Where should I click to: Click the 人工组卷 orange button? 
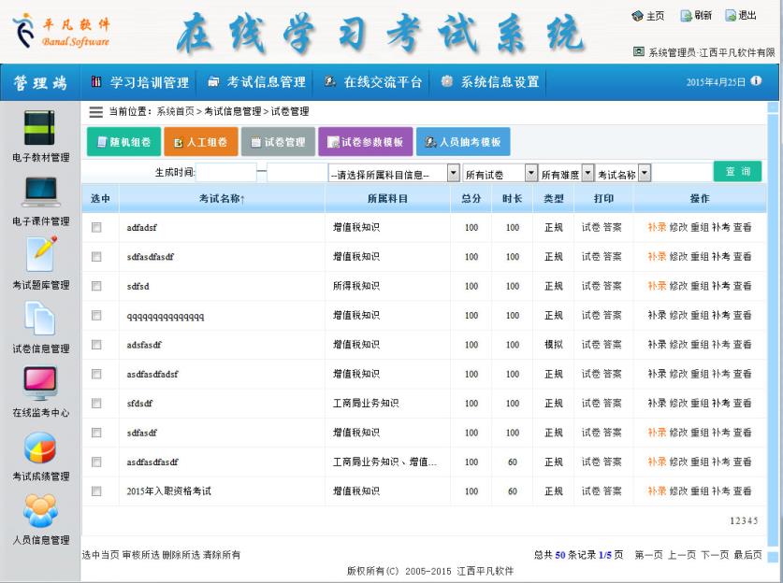201,142
